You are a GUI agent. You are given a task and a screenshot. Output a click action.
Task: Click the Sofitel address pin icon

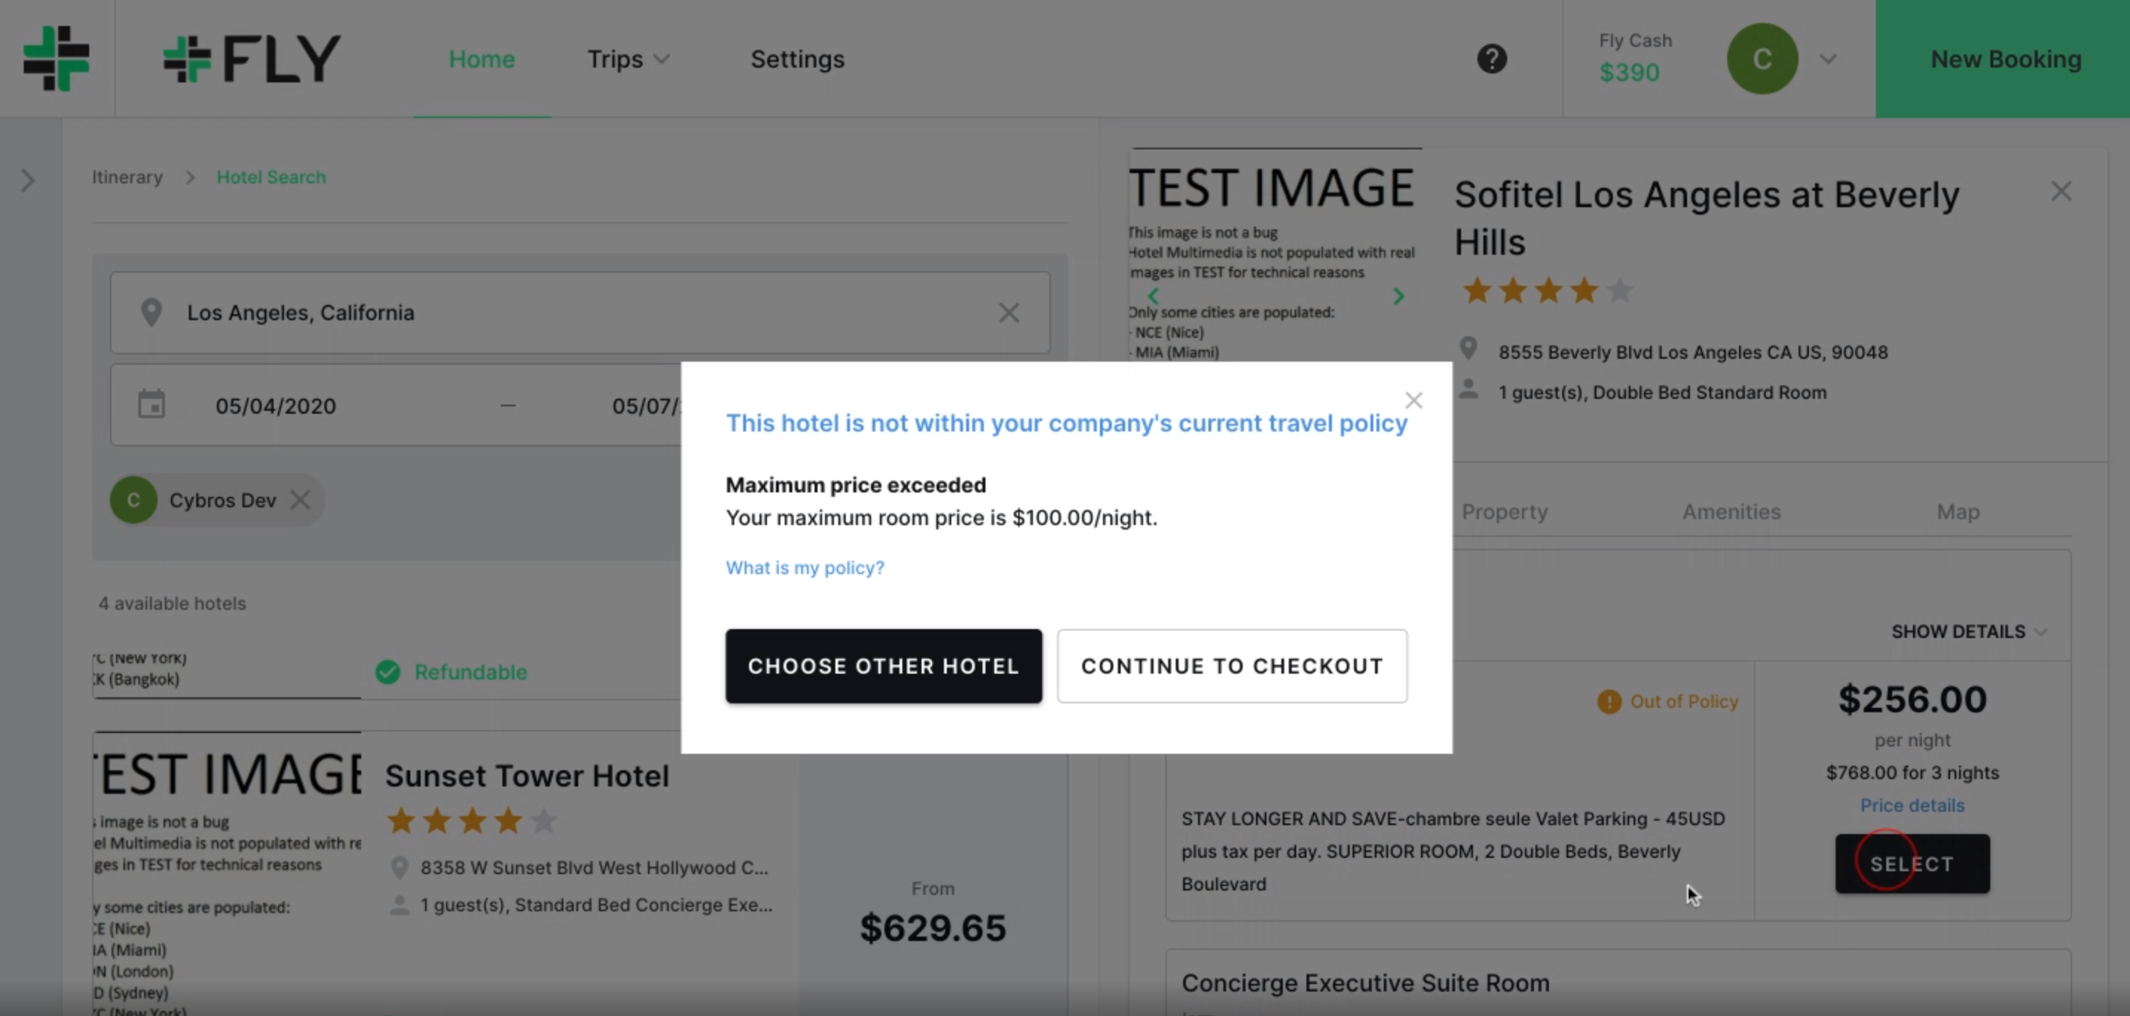click(1469, 348)
